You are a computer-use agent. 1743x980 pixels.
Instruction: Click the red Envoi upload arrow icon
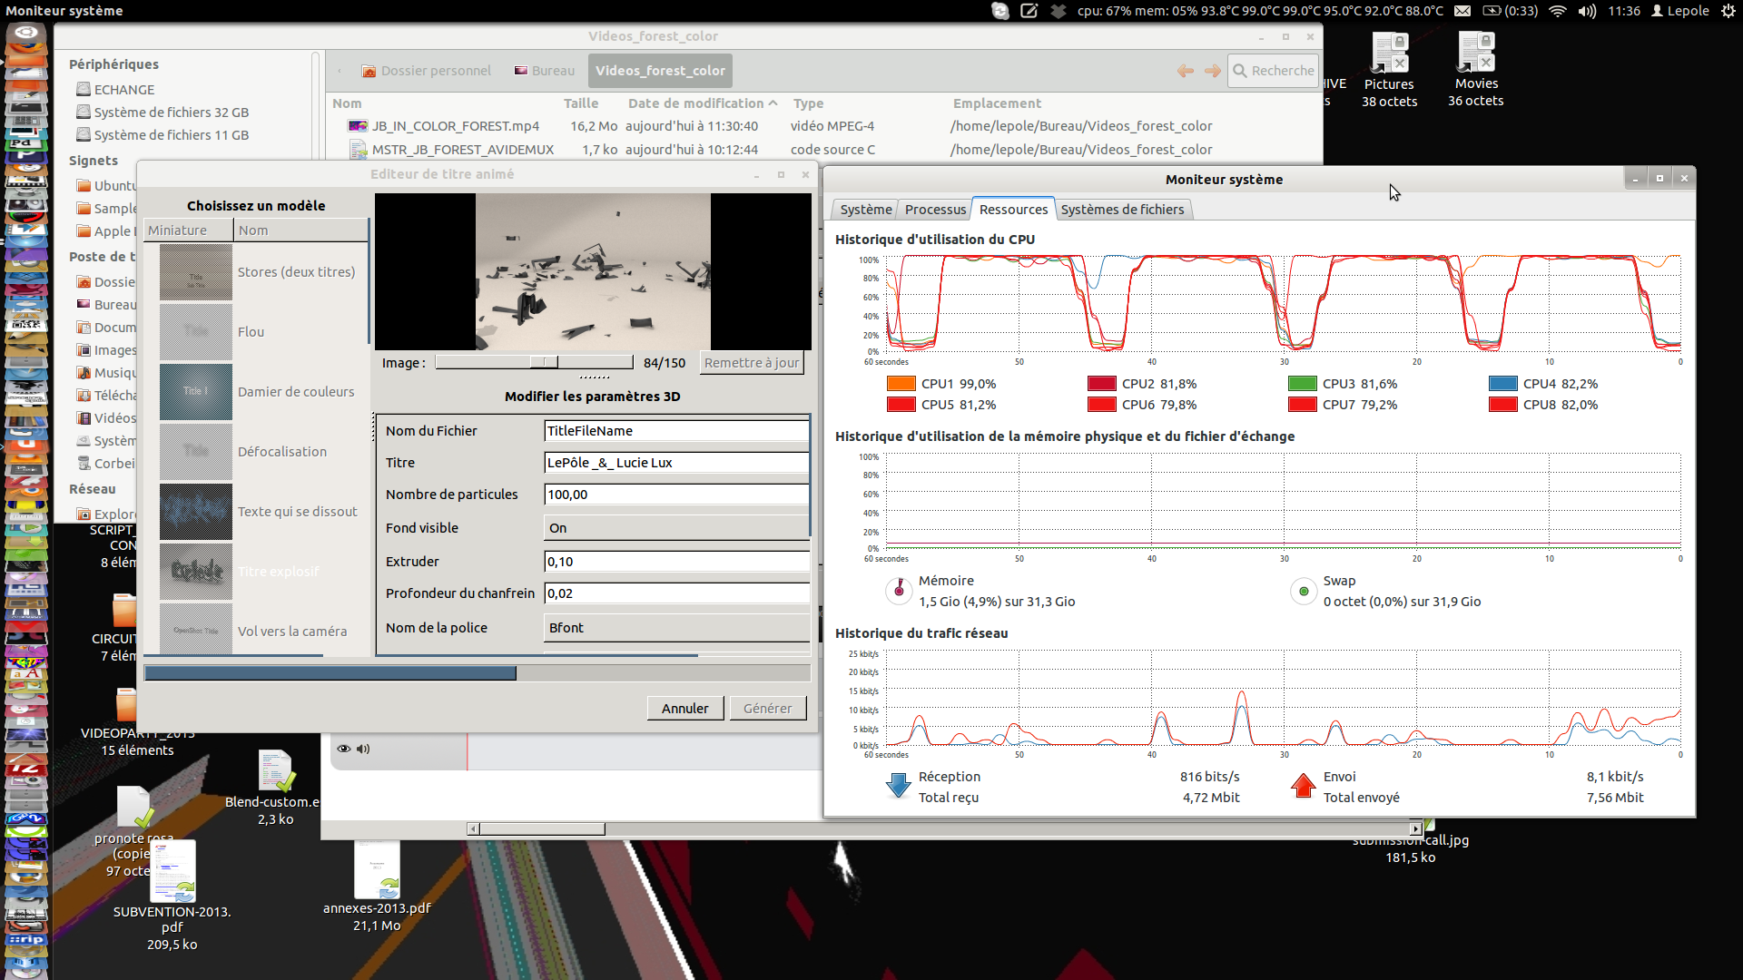(1304, 786)
